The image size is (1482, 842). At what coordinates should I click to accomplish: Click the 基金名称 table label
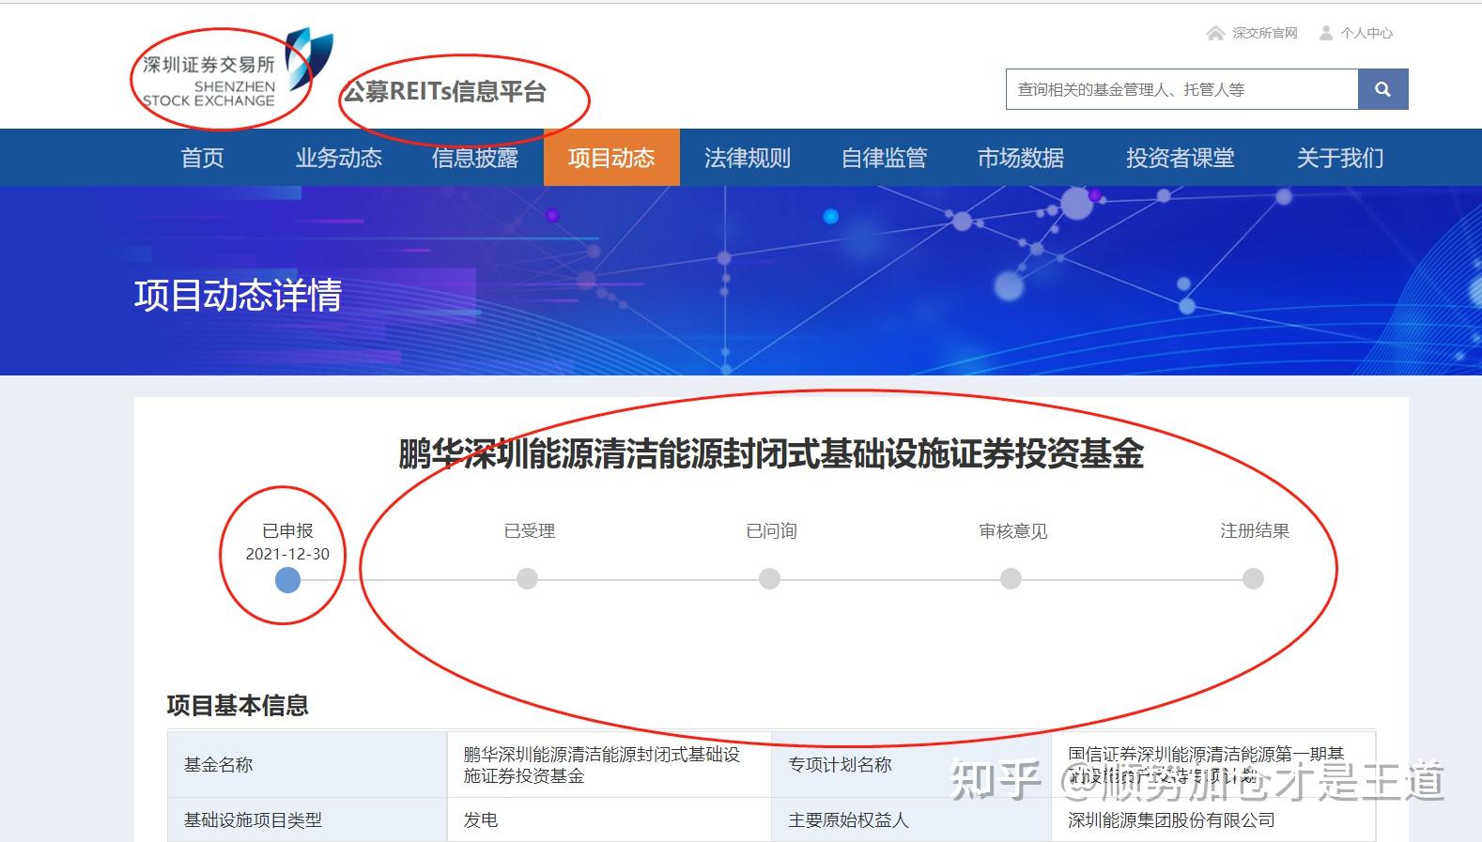click(219, 765)
